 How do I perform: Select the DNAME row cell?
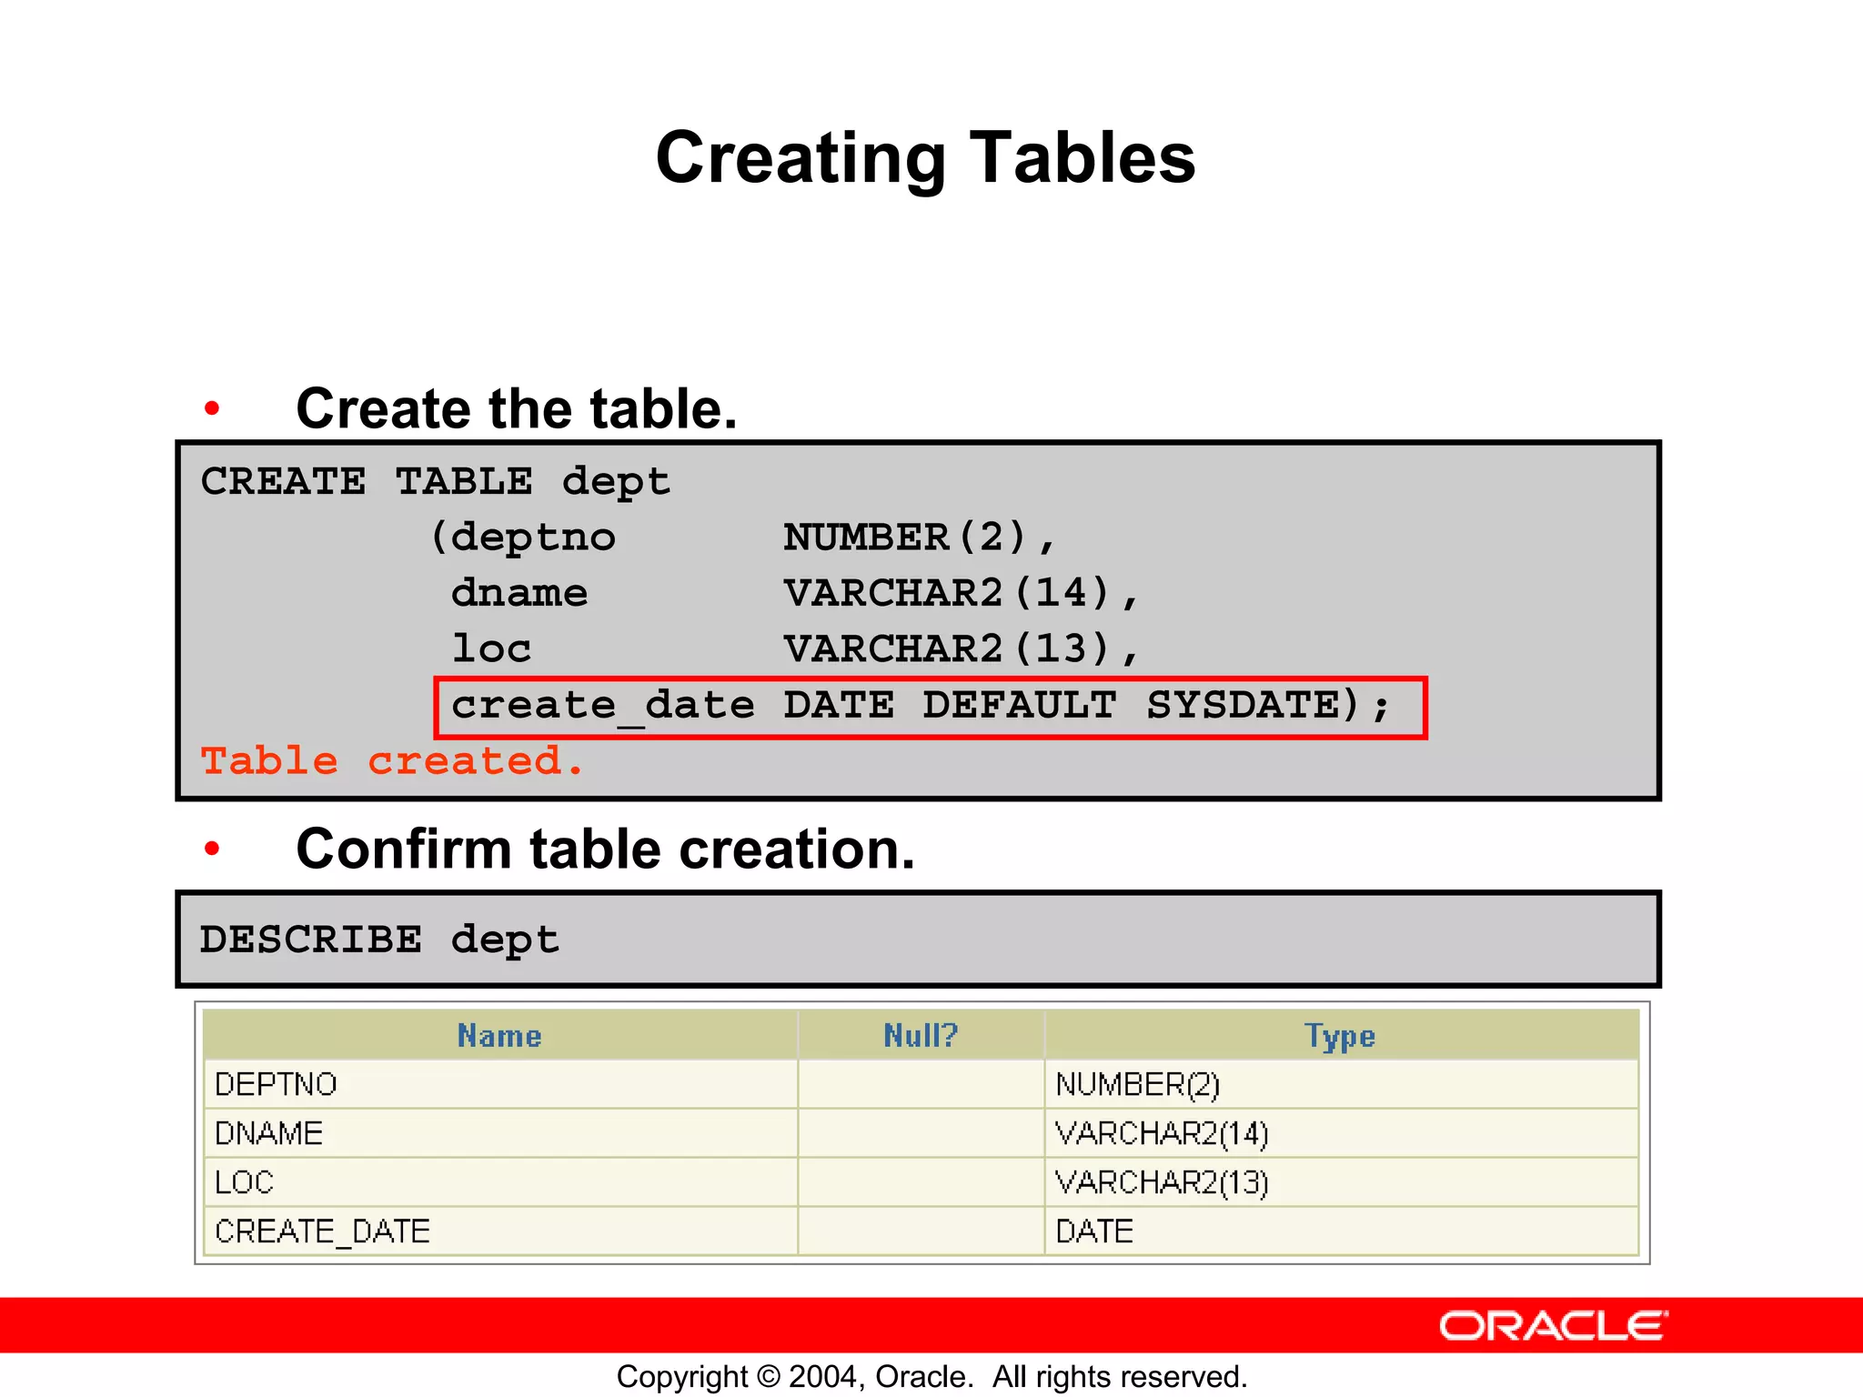(269, 1133)
